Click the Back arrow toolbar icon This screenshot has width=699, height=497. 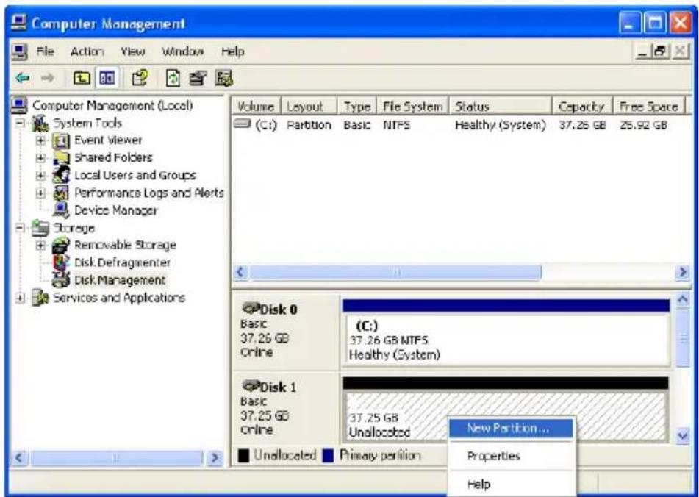[x=22, y=79]
